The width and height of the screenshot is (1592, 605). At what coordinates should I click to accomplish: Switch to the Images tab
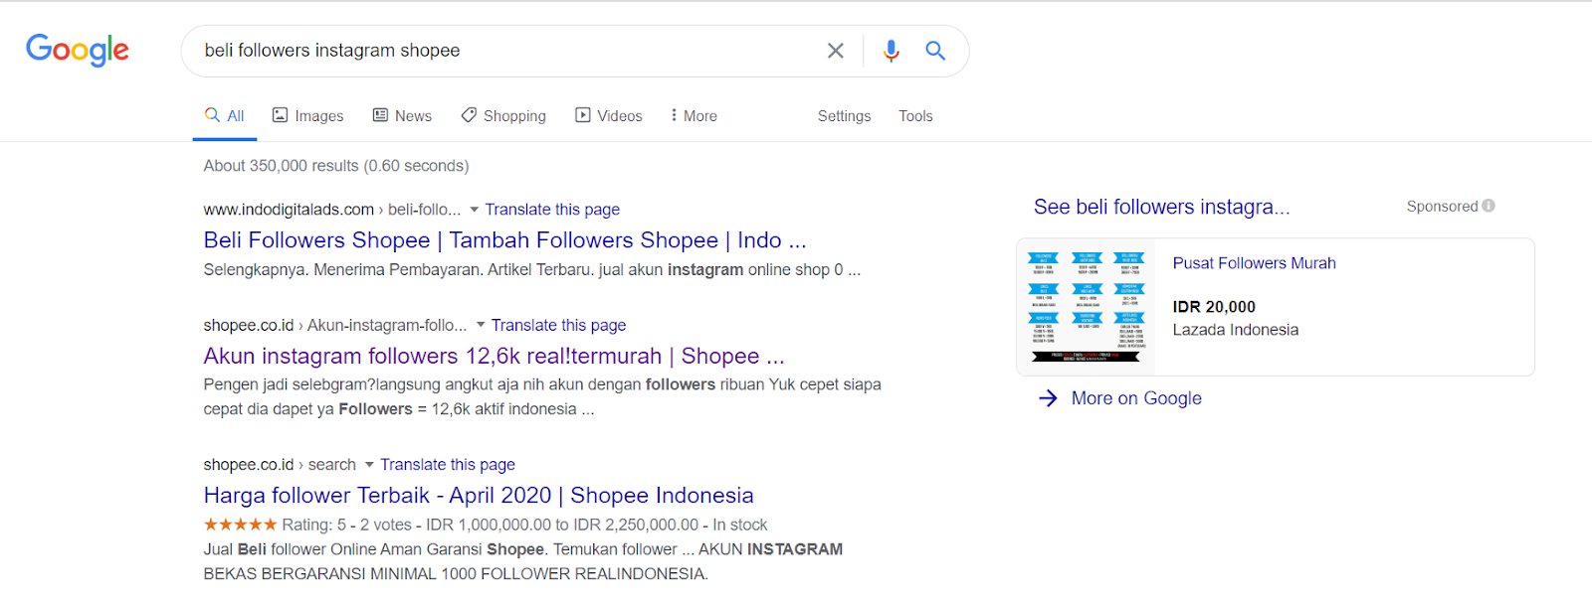308,116
